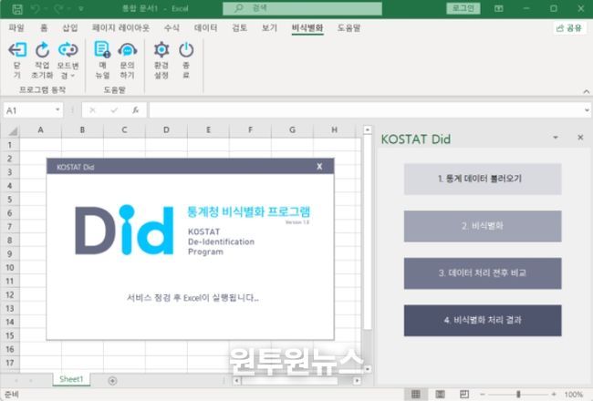Screen dimensions: 593x401
Task: Select normal view button in status bar
Action: 416,395
